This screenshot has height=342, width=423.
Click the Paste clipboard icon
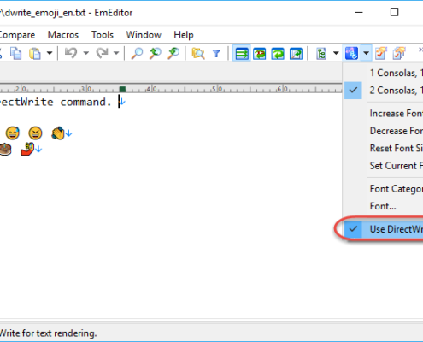(x=35, y=53)
